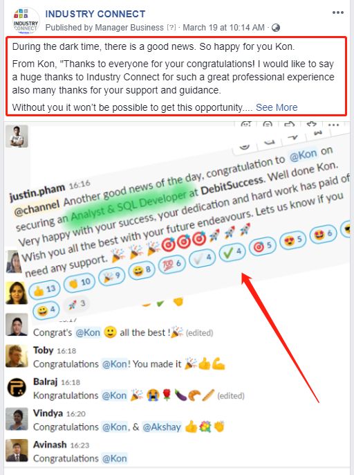The height and width of the screenshot is (475, 354).
Task: Click the grinning face reaction with 8
Action: pos(141,270)
